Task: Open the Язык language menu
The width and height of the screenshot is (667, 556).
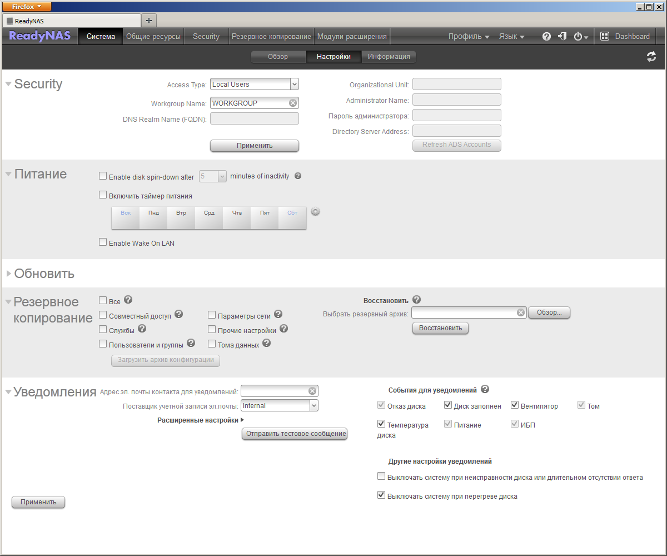Action: tap(511, 36)
